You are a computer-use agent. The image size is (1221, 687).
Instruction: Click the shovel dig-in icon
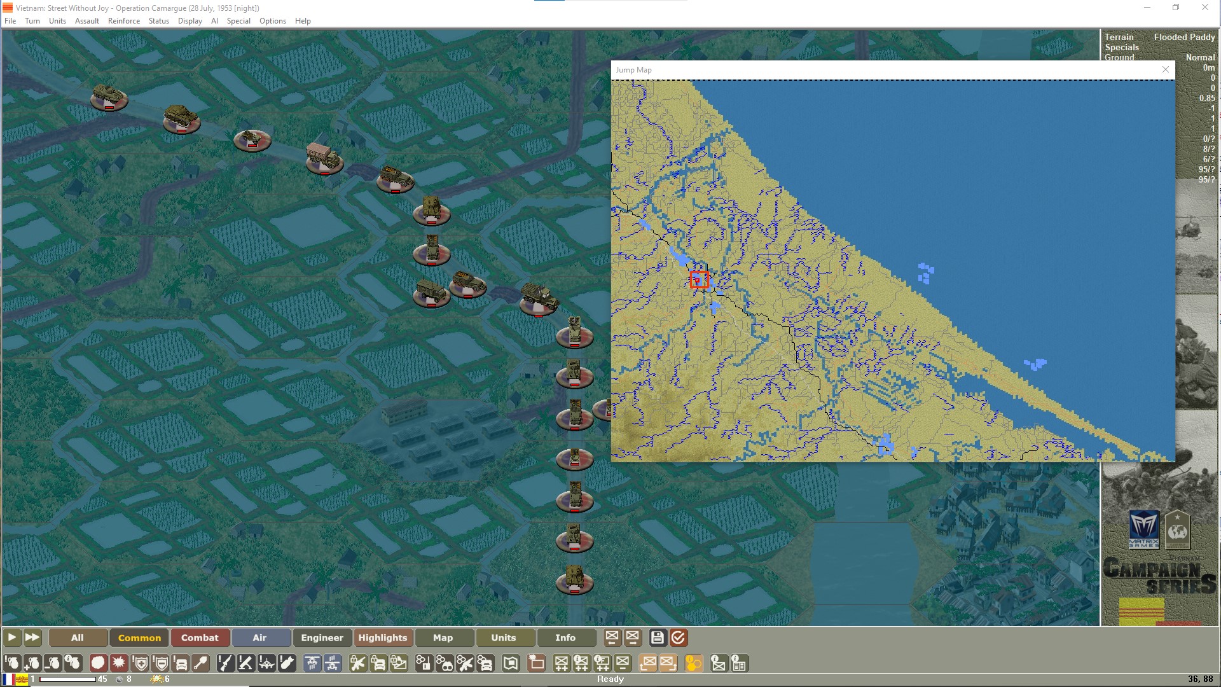point(202,663)
